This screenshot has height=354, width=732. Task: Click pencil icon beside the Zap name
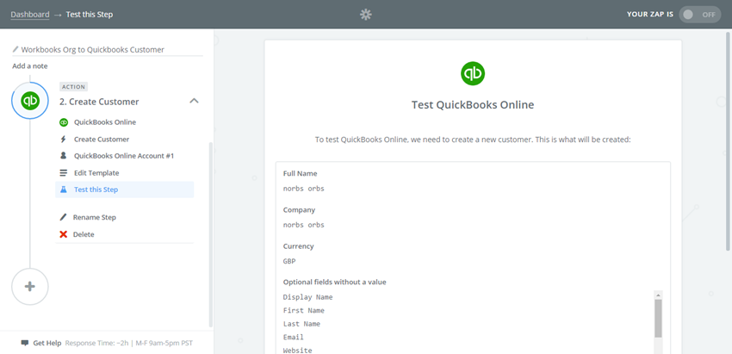point(16,49)
